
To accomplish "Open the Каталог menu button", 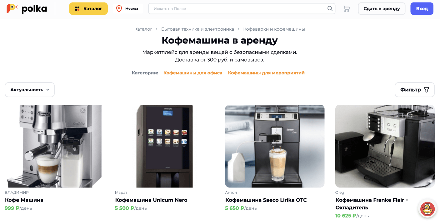I will pyautogui.click(x=88, y=8).
